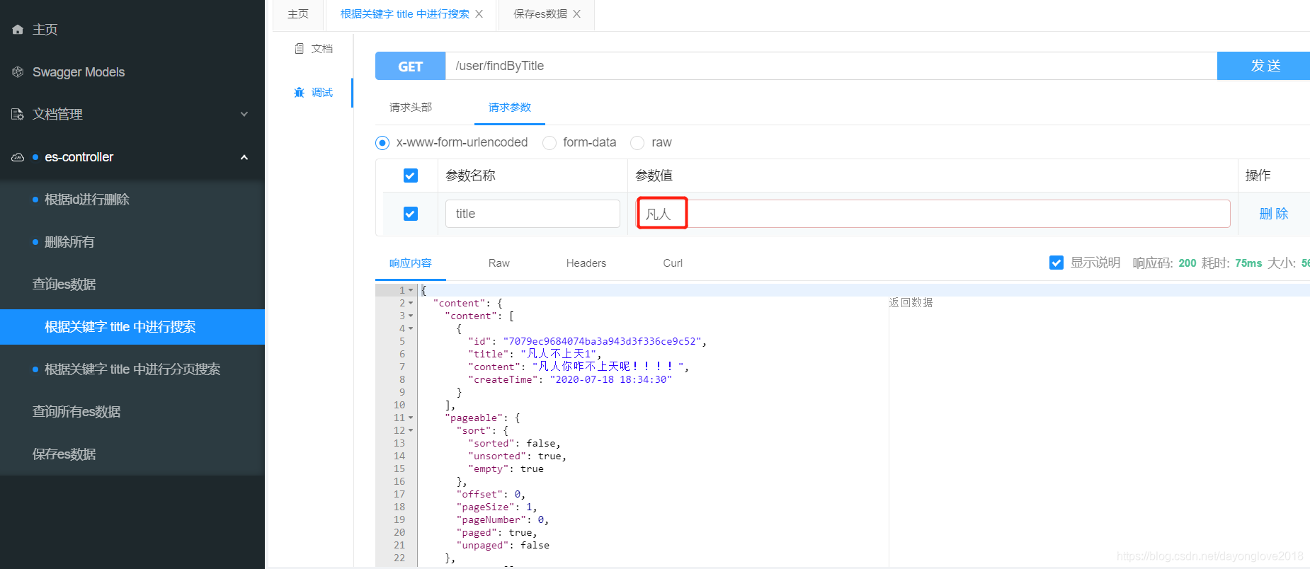Collapse JSON line 3 fold arrow

point(411,316)
